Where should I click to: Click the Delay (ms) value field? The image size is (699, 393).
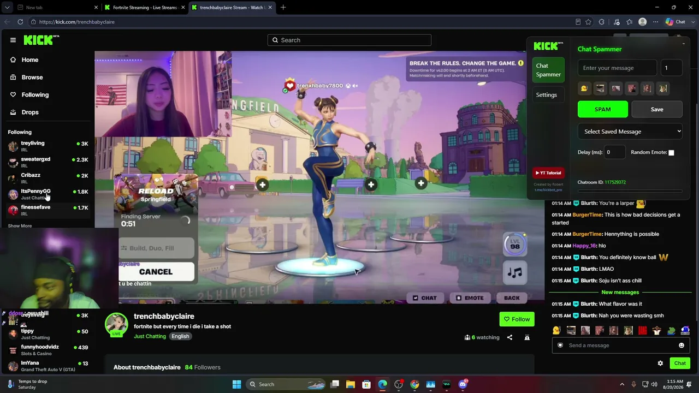coord(615,152)
